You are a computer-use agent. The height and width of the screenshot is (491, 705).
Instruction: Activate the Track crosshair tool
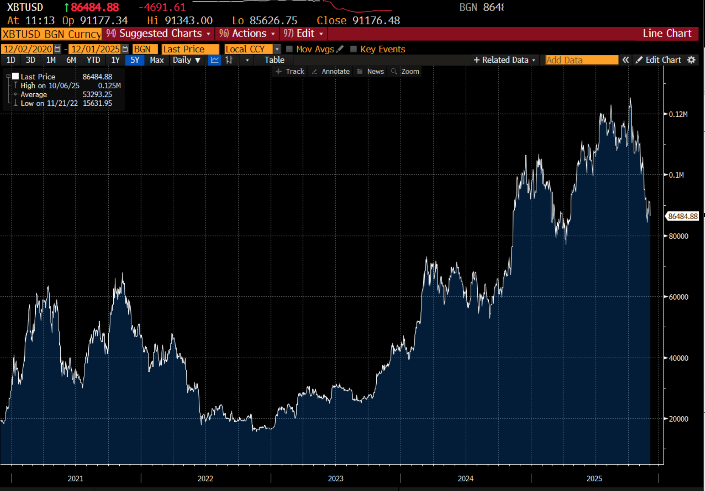point(290,72)
